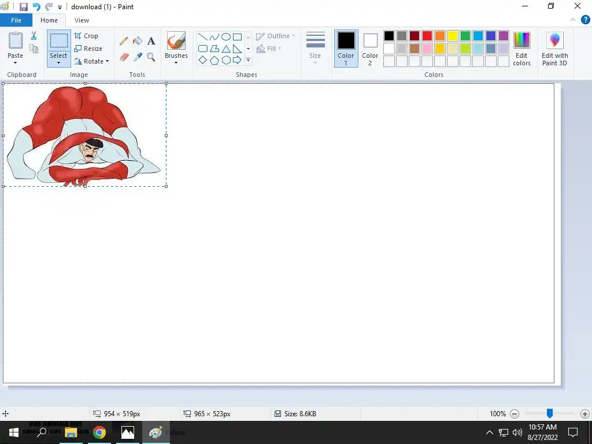Toggle the rectangular Select tool

tap(59, 41)
